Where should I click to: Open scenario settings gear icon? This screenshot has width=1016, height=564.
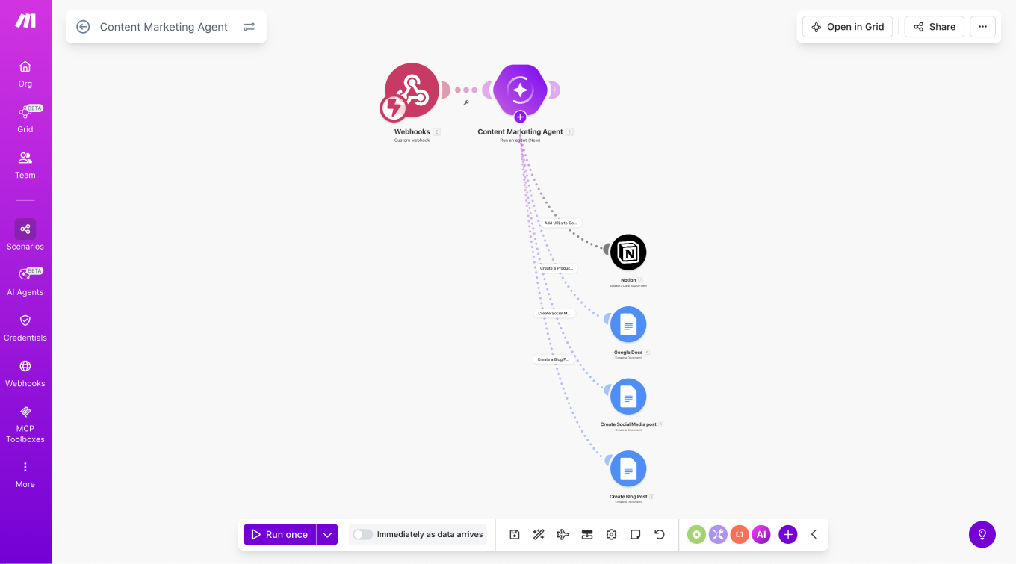point(611,534)
